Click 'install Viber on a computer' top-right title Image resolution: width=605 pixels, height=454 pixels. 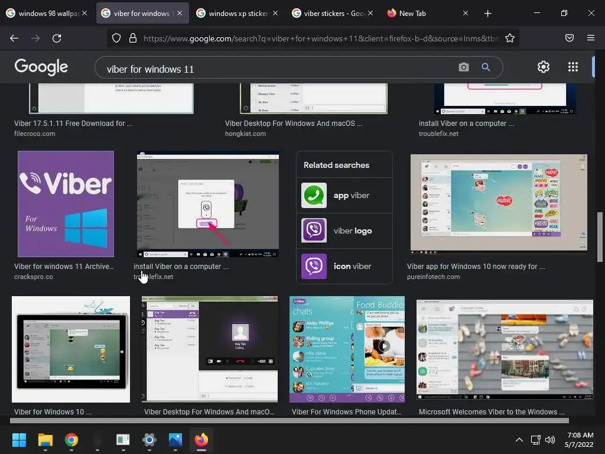point(467,124)
